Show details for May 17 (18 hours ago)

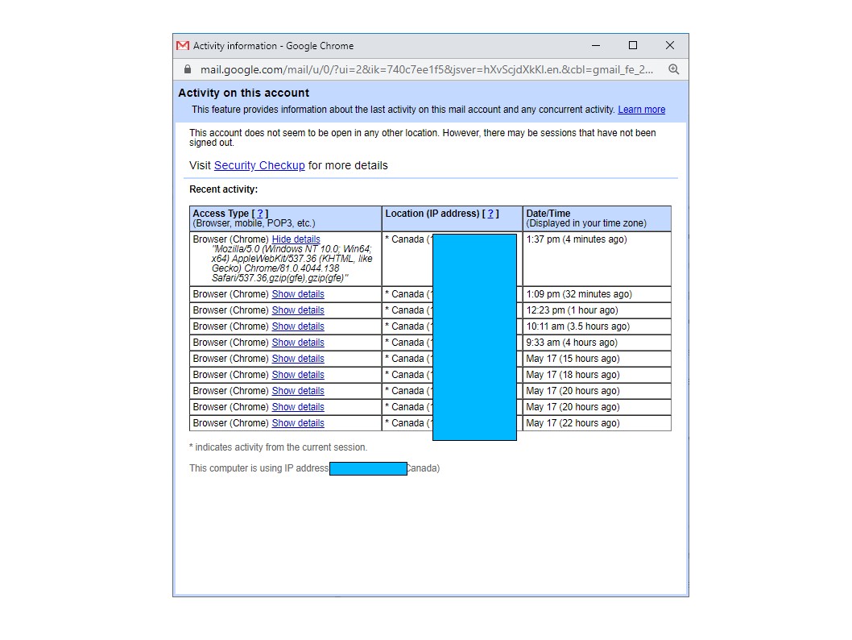298,375
